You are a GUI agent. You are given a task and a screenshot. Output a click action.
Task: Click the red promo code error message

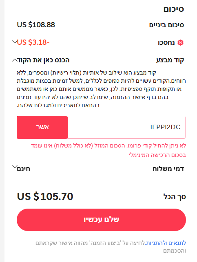[x=108, y=150]
